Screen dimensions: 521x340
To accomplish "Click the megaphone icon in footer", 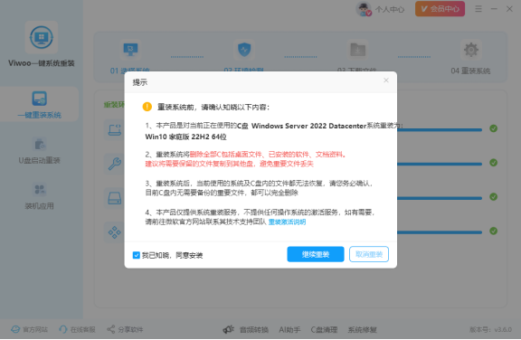I will coord(229,329).
